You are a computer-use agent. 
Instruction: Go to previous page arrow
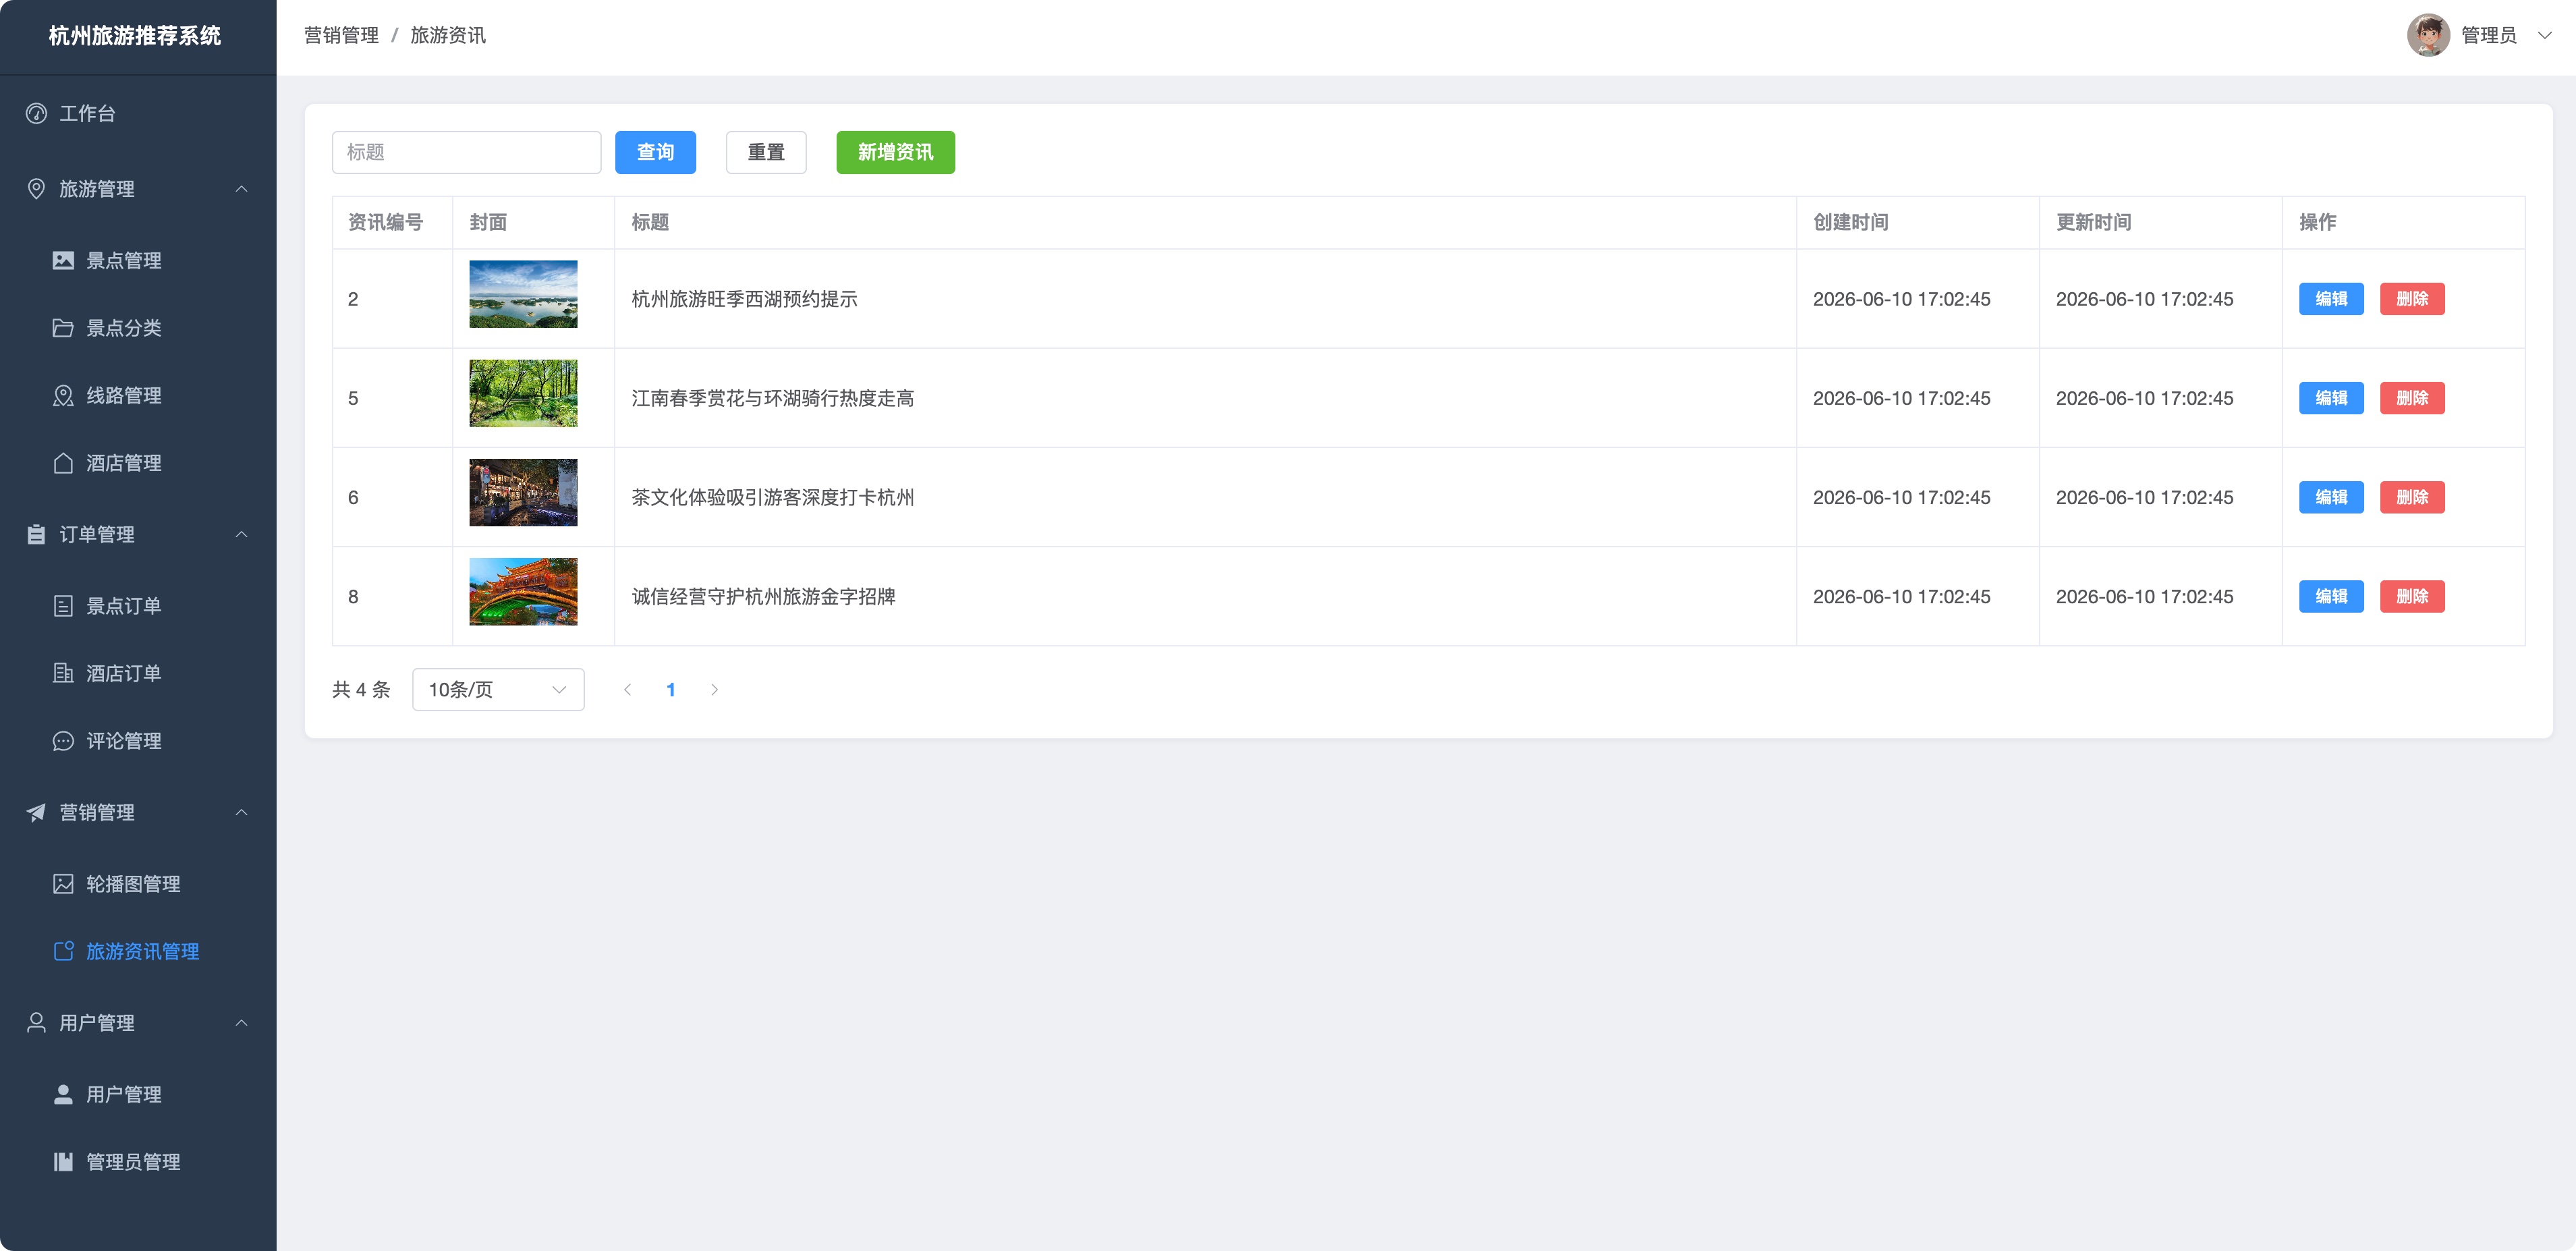pos(627,690)
